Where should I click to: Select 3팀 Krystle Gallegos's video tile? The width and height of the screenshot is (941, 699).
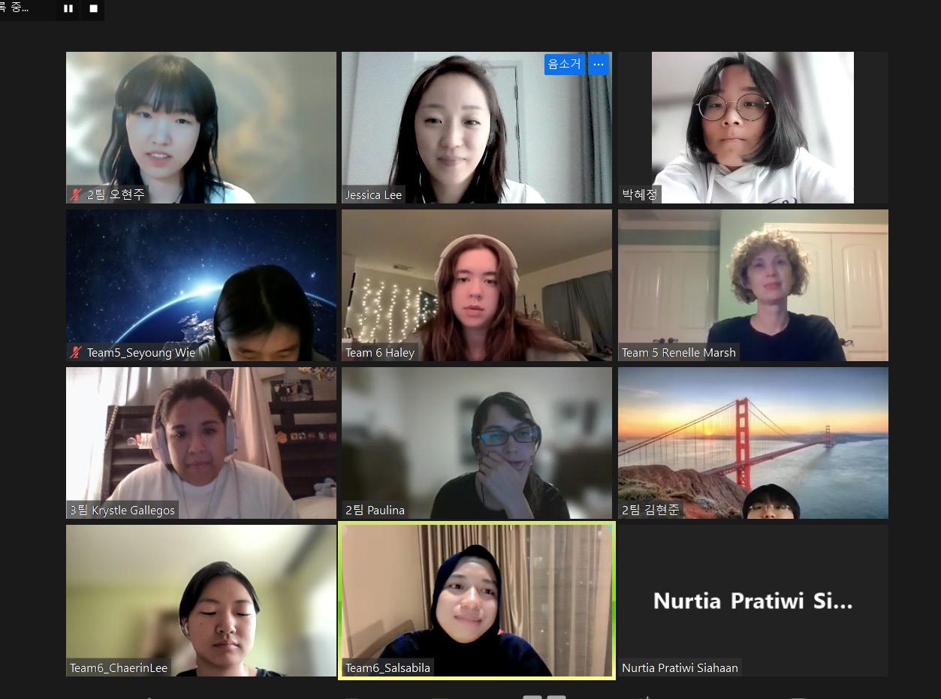click(201, 443)
